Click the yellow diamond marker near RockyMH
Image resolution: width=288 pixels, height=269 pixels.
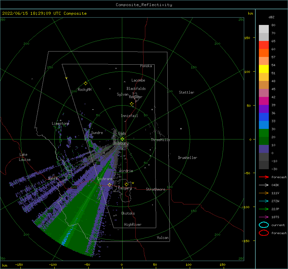(x=85, y=83)
